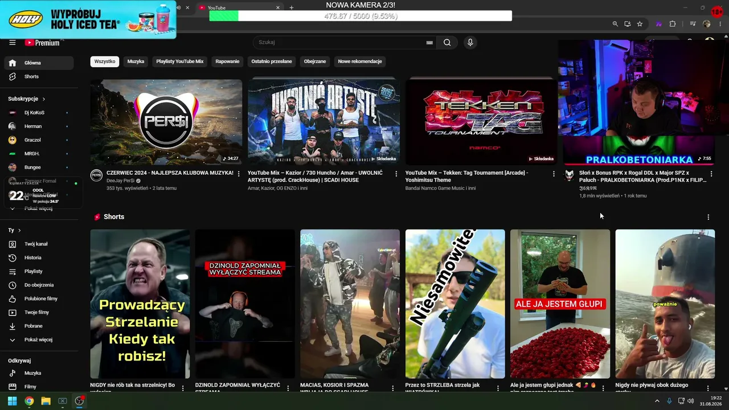This screenshot has height=410, width=729.
Task: Select the Obejrzane filter chip
Action: pyautogui.click(x=315, y=61)
